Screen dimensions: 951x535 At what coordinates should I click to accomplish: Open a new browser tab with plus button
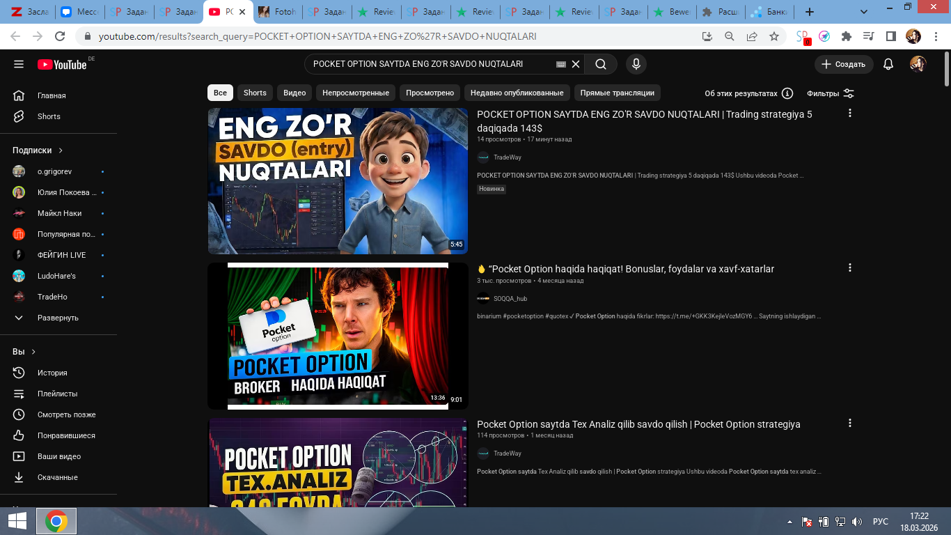point(809,12)
